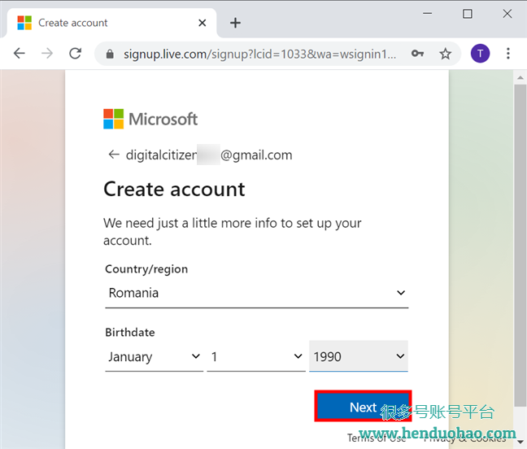The width and height of the screenshot is (527, 449).
Task: Go back to the previous browser page
Action: pos(20,54)
